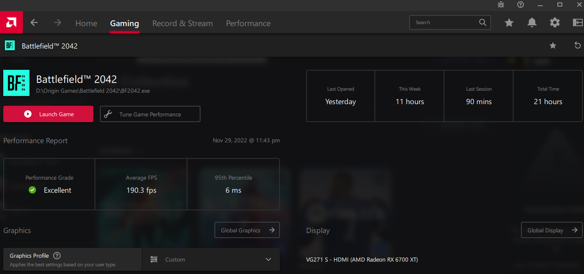Switch to the Record & Stream tab
This screenshot has width=584, height=274.
[183, 24]
